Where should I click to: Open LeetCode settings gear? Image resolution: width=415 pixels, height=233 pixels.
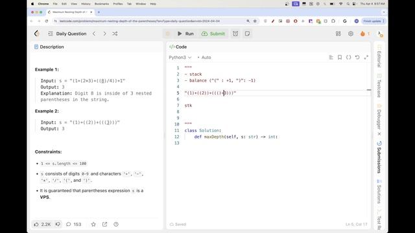(x=351, y=34)
